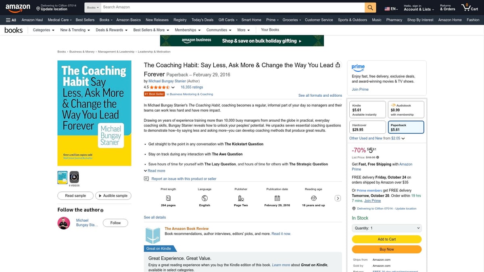Screen dimensions: 484x272
Task: Click the Report an issue icon
Action: (146, 179)
